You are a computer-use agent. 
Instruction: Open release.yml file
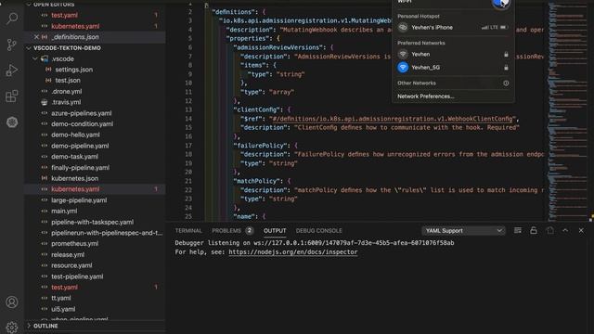95,254
